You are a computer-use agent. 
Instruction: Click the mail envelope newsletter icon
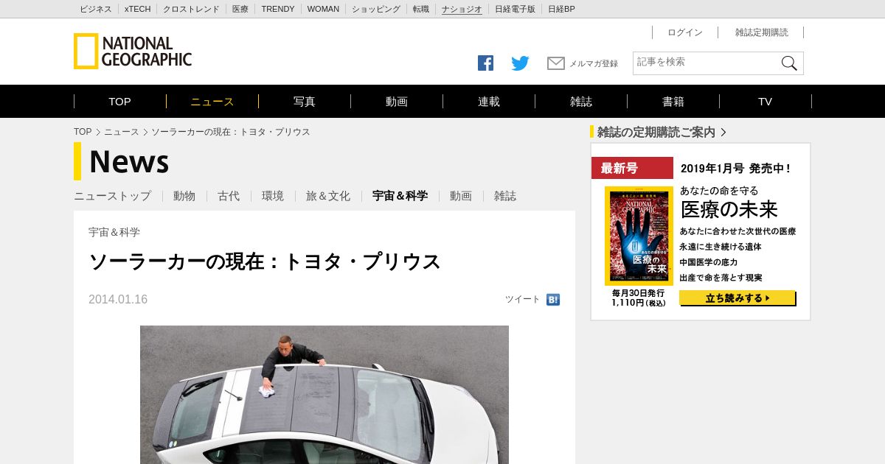556,63
